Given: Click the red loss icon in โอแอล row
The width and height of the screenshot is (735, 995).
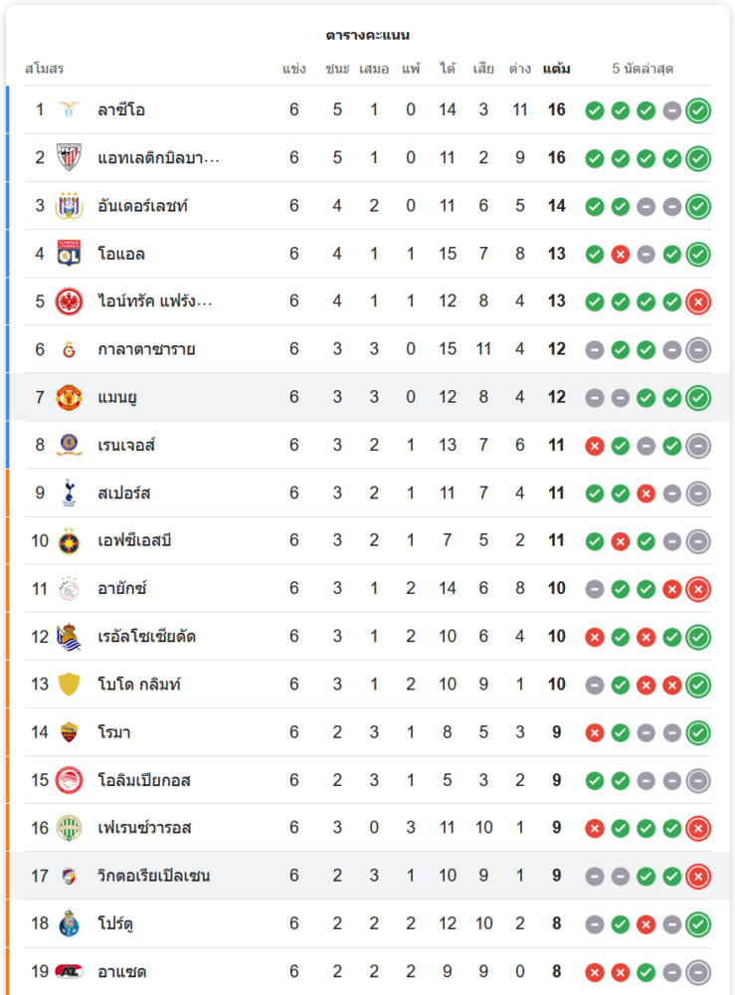Looking at the screenshot, I should click(x=621, y=254).
